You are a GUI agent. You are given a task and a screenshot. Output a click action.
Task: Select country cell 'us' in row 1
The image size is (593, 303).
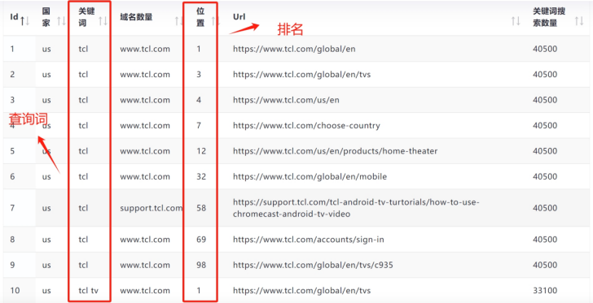pos(46,49)
